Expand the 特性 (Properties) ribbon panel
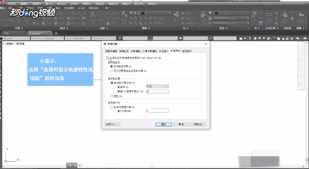309x169 pixels. tap(223, 28)
